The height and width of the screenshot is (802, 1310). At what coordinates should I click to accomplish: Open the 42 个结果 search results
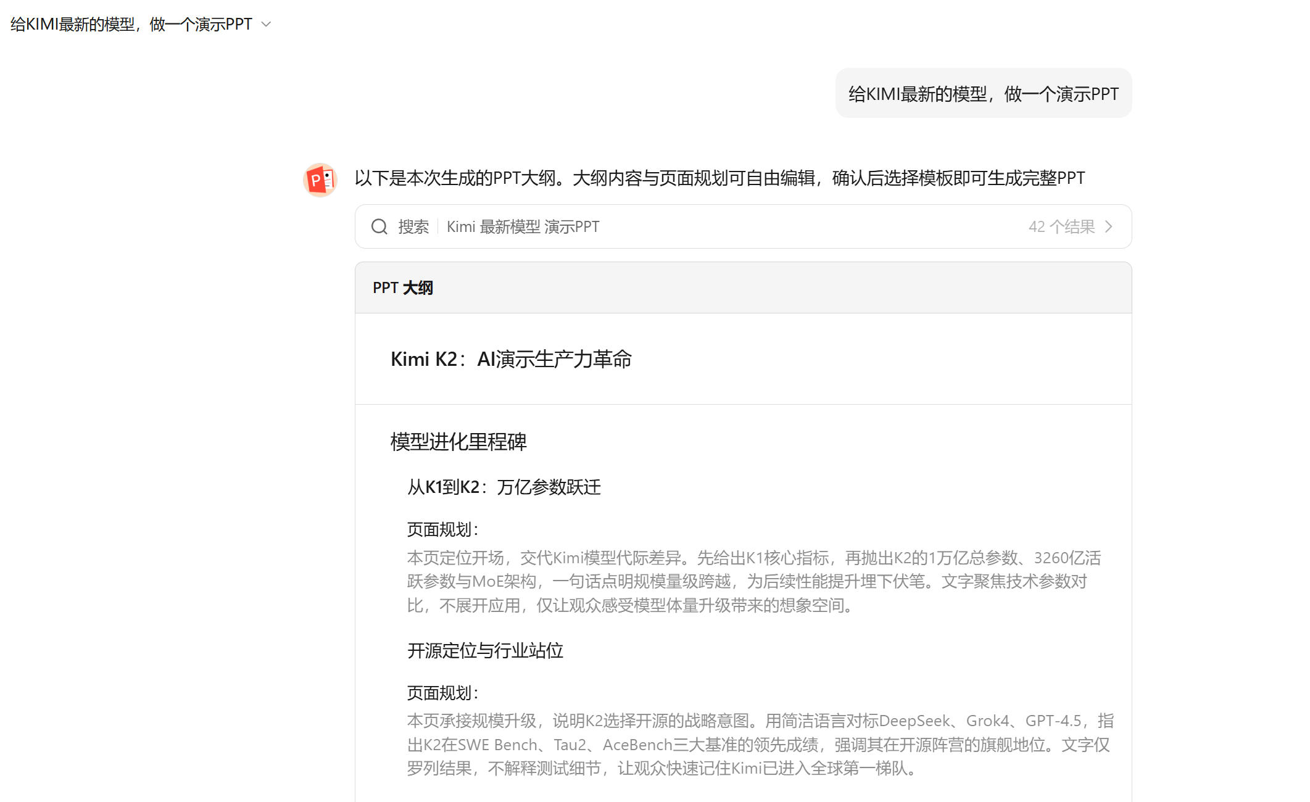pyautogui.click(x=1061, y=226)
